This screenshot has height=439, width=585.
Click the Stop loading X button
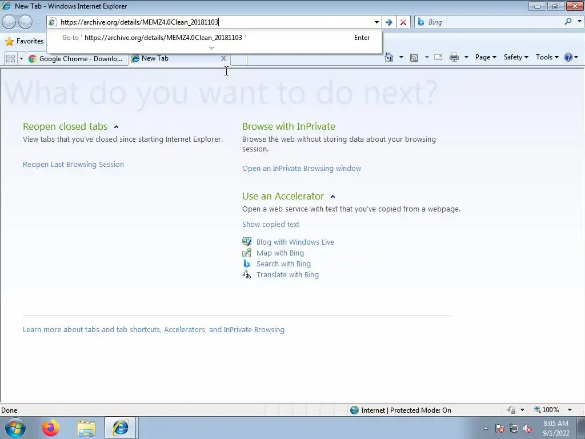(x=403, y=22)
